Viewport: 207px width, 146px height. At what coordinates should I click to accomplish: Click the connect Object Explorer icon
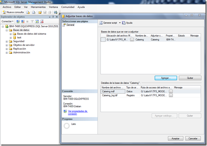(x=18, y=21)
